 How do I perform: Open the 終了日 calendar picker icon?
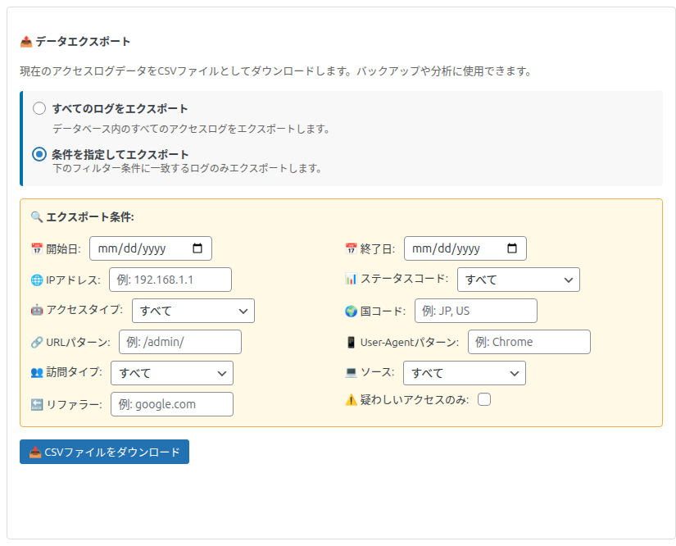click(x=512, y=248)
